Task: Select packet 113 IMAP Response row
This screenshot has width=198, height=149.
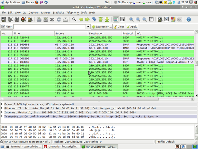Action: 97,45
